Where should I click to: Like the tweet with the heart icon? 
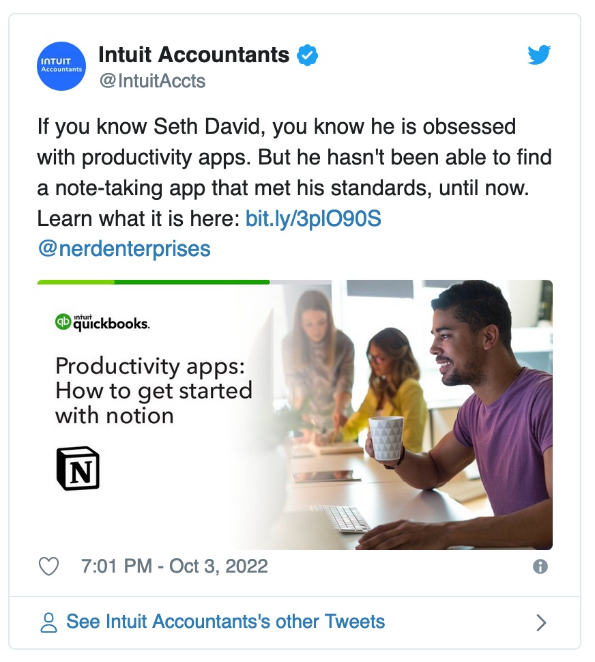[x=49, y=566]
